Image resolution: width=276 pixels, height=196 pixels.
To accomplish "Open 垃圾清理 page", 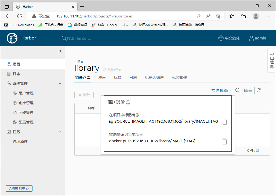I will (20, 141).
